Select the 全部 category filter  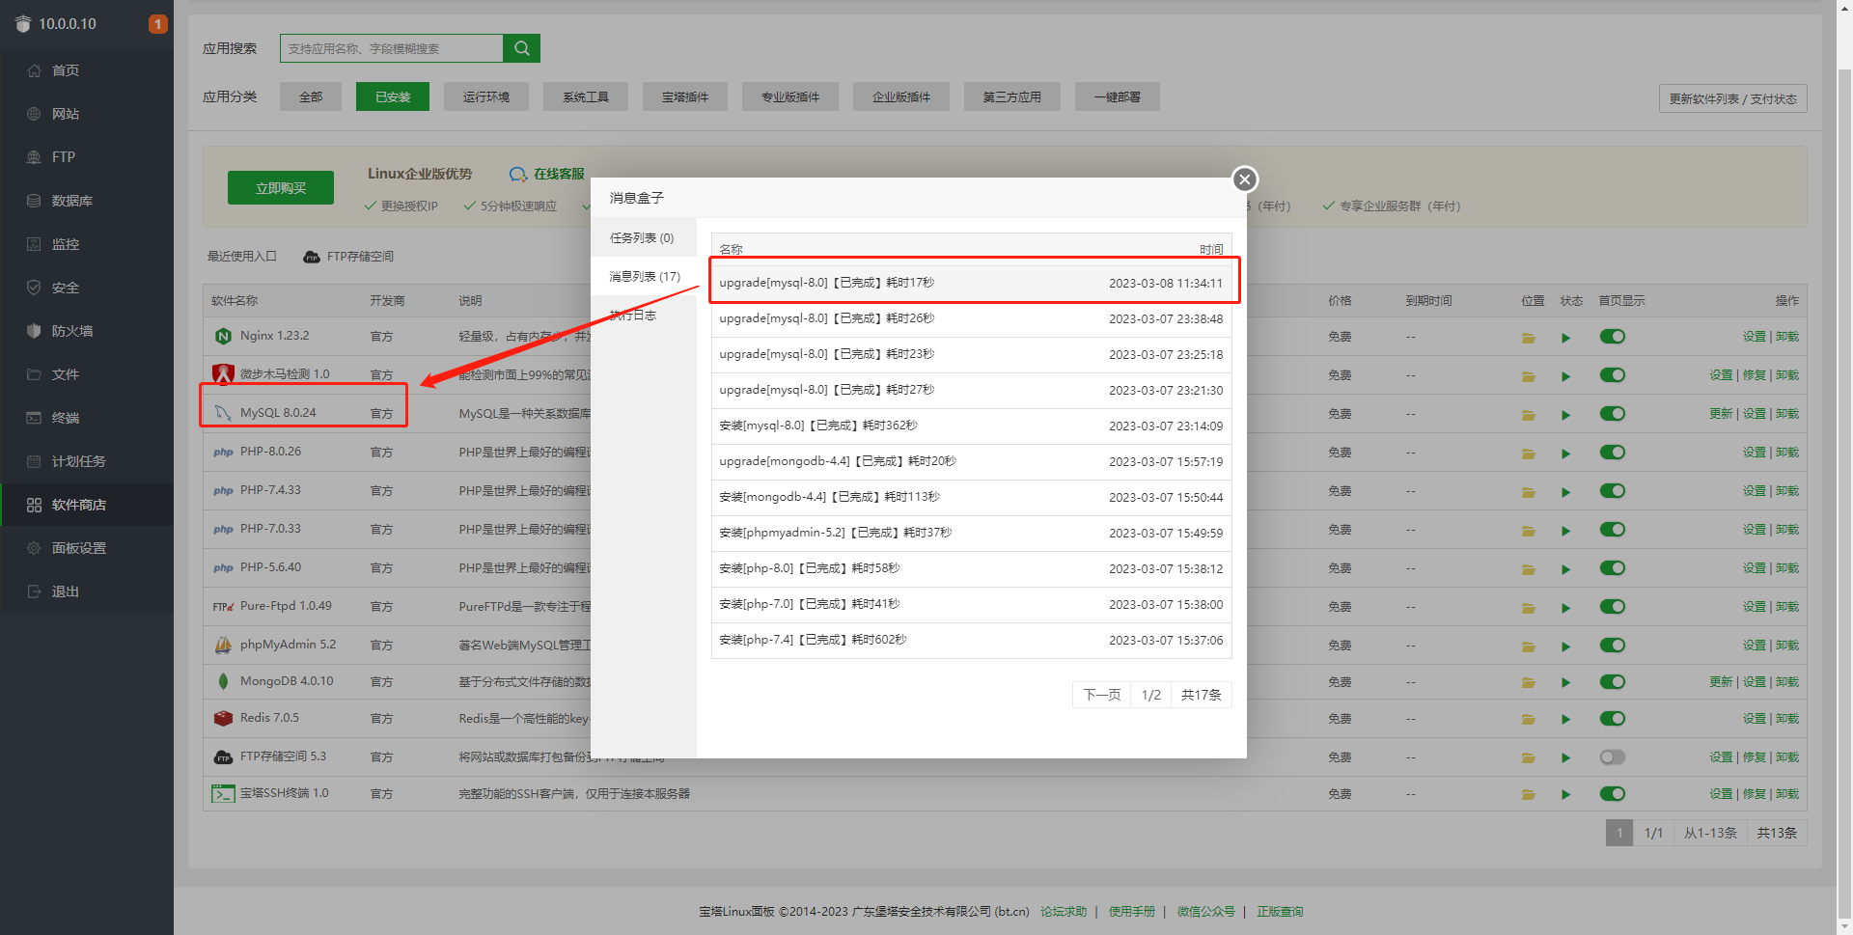(x=311, y=96)
